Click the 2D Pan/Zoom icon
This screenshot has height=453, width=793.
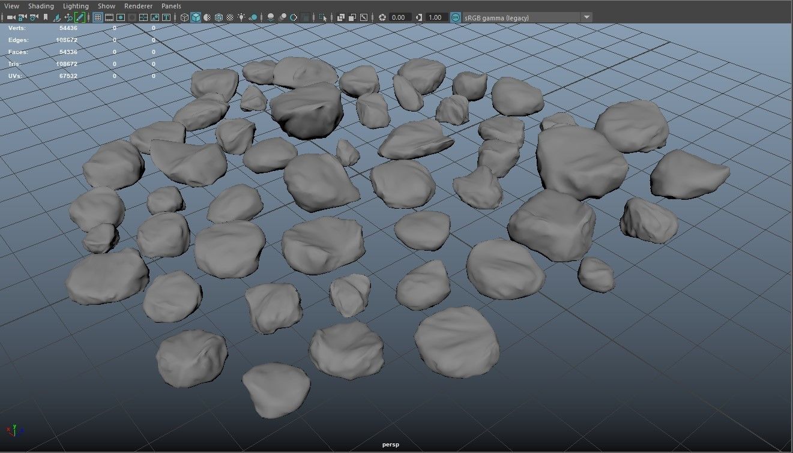[68, 17]
